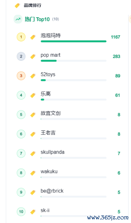Click the count 283 for pop mart
This screenshot has height=223, width=131.
[x=116, y=56]
